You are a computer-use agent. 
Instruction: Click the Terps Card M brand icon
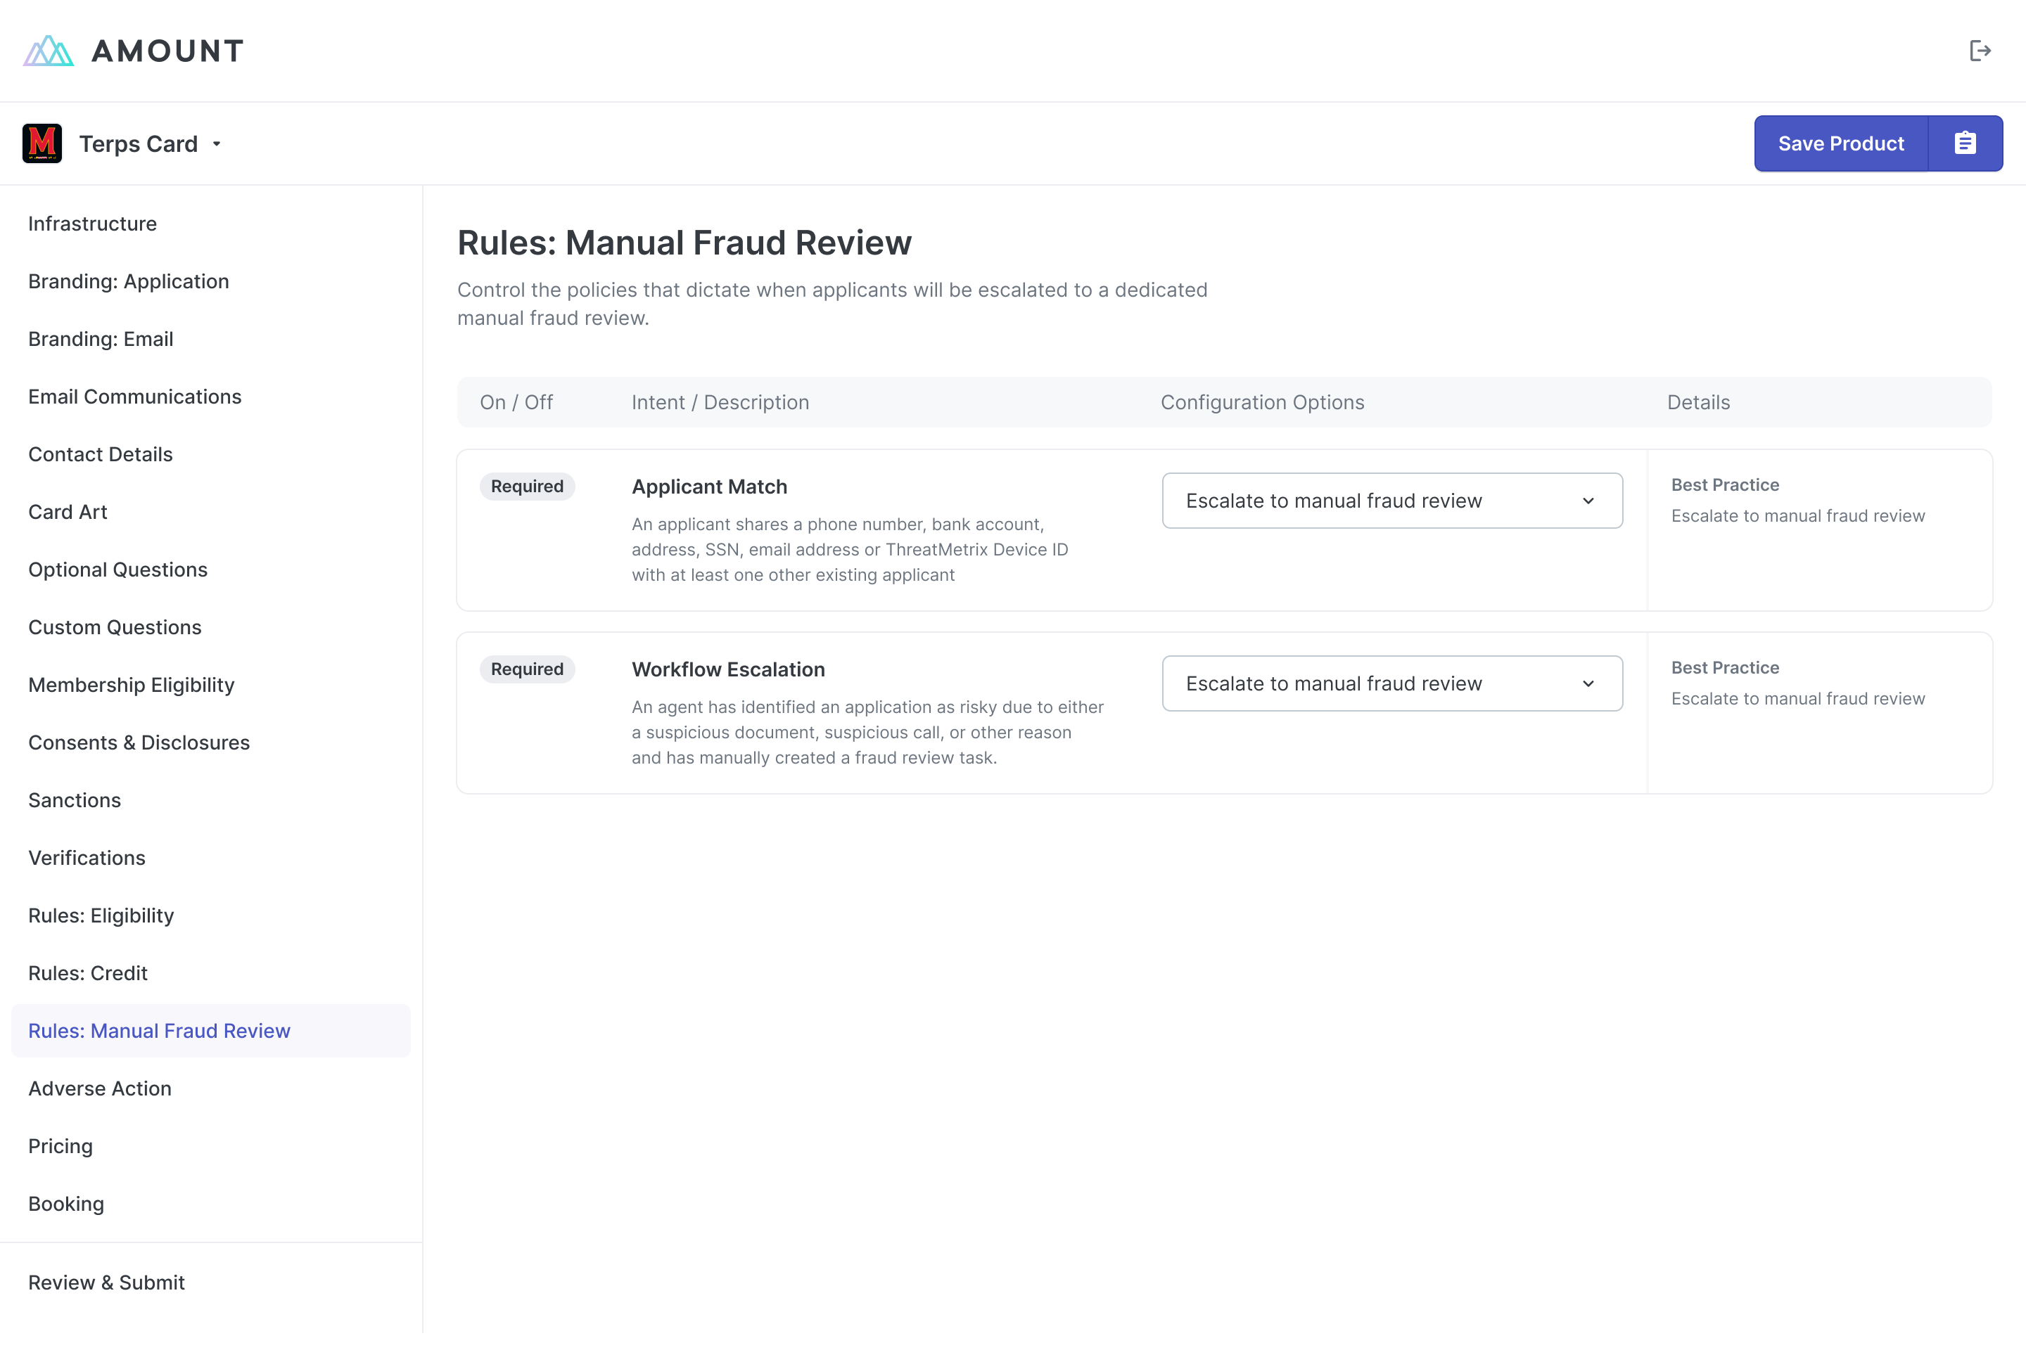(x=41, y=143)
